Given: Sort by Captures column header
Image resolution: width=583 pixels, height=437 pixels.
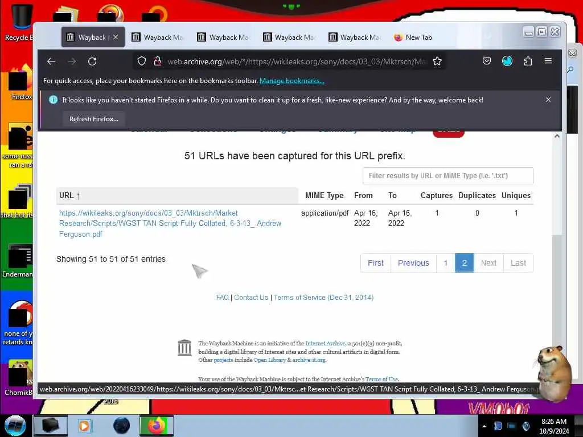Looking at the screenshot, I should tap(437, 196).
